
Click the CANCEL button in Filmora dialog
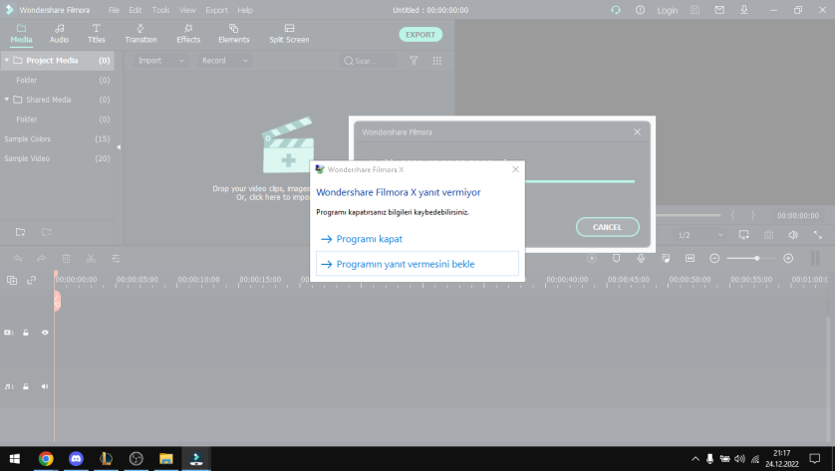[x=608, y=227]
